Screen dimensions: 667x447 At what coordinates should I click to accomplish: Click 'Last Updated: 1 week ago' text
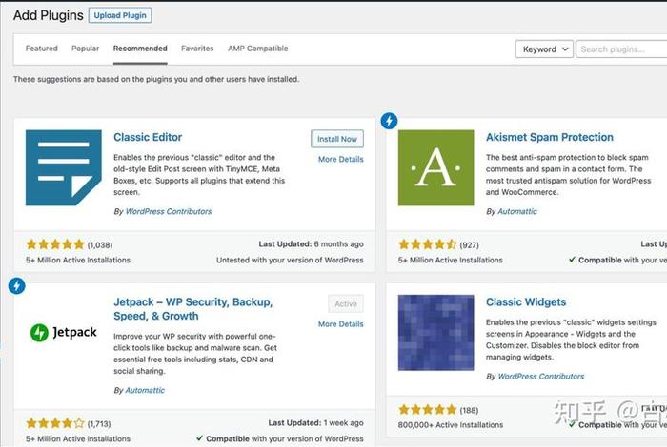[x=315, y=423]
